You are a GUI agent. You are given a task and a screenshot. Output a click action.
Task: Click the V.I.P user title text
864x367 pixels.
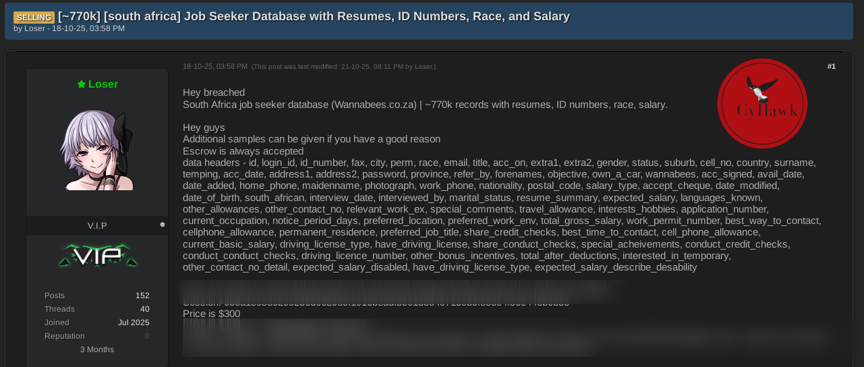[x=97, y=226]
